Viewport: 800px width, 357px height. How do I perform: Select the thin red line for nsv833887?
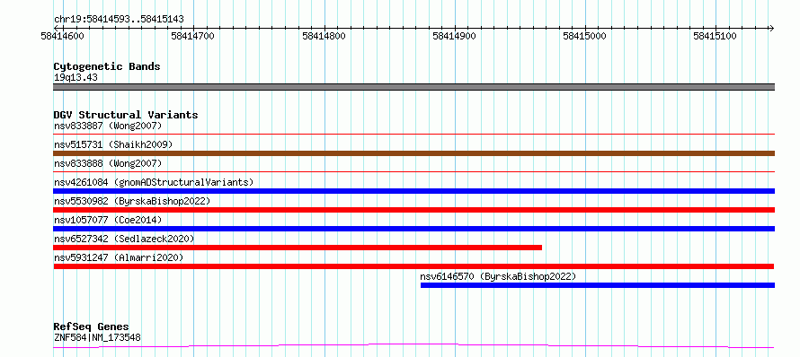pyautogui.click(x=413, y=135)
